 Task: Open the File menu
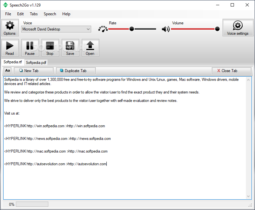coord(8,14)
